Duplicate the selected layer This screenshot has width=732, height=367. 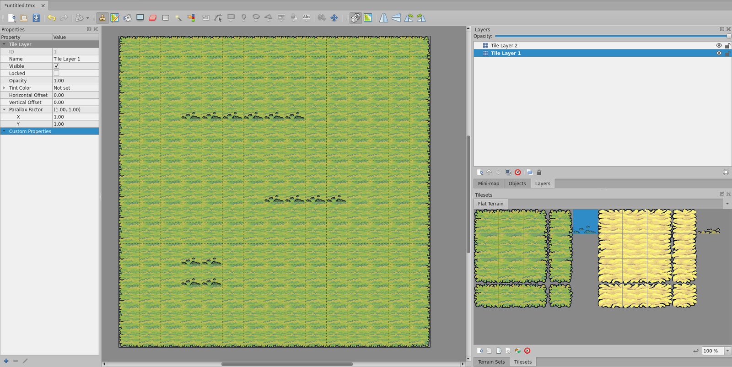point(508,173)
